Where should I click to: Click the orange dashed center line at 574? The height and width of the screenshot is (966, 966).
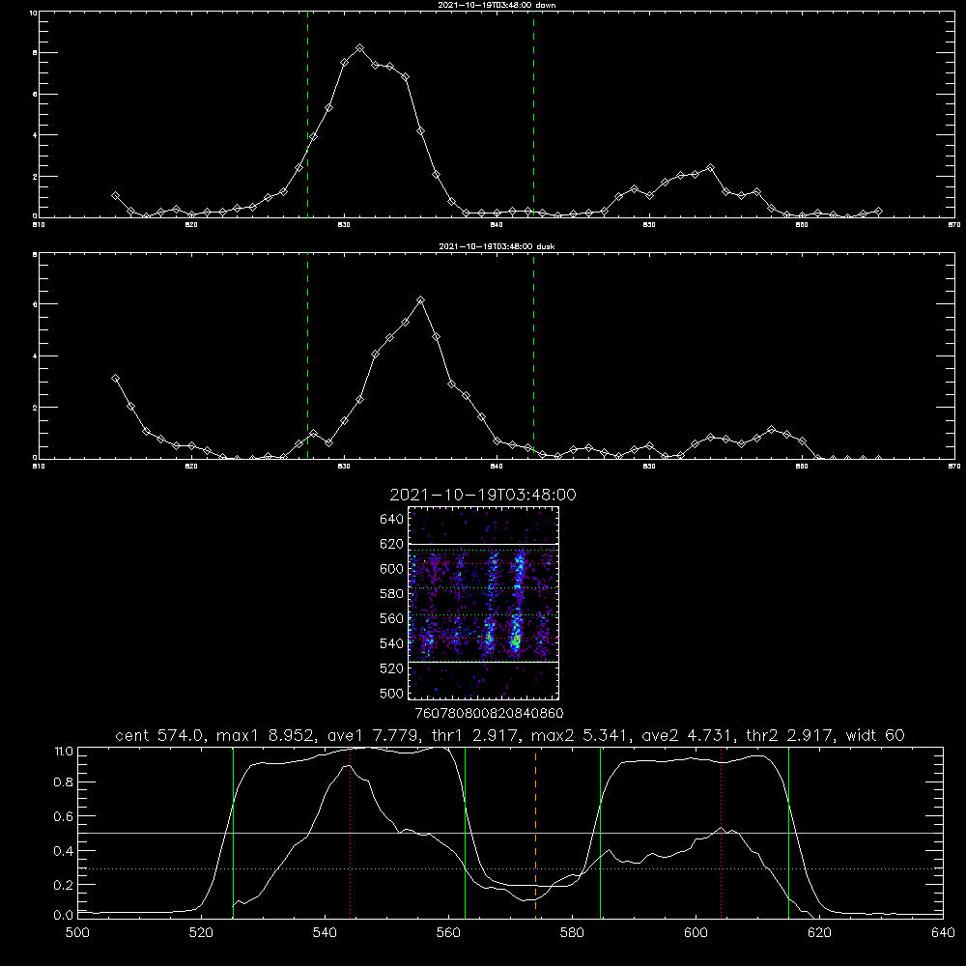[x=535, y=833]
